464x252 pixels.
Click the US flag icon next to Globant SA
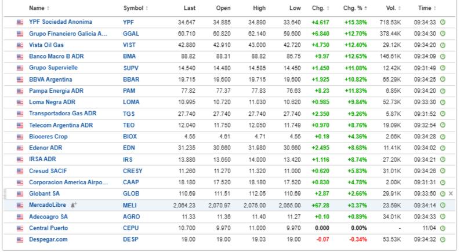pyautogui.click(x=20, y=193)
